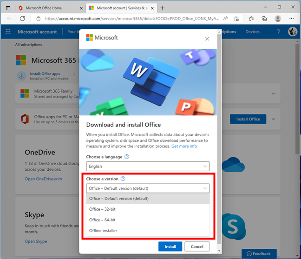Refresh the browser page
Image resolution: width=301 pixels, height=259 pixels.
point(22,19)
